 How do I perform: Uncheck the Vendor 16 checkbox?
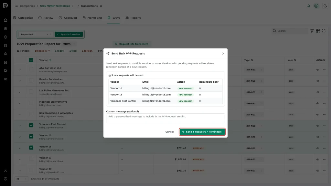(31, 137)
